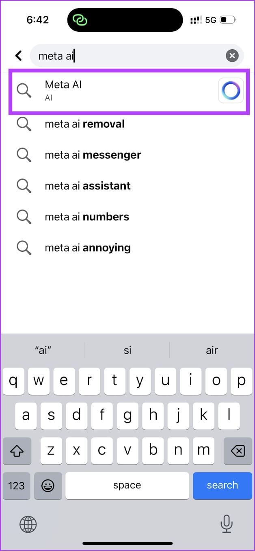Select the suggestion meta ai messenger
Image resolution: width=255 pixels, height=551 pixels.
pyautogui.click(x=93, y=155)
